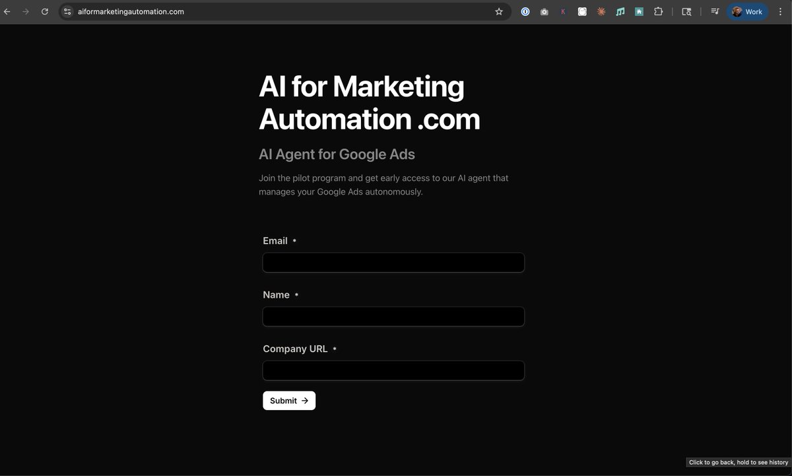Click the 'AI for Marketing Automation .com' heading
The height and width of the screenshot is (476, 792).
(370, 103)
